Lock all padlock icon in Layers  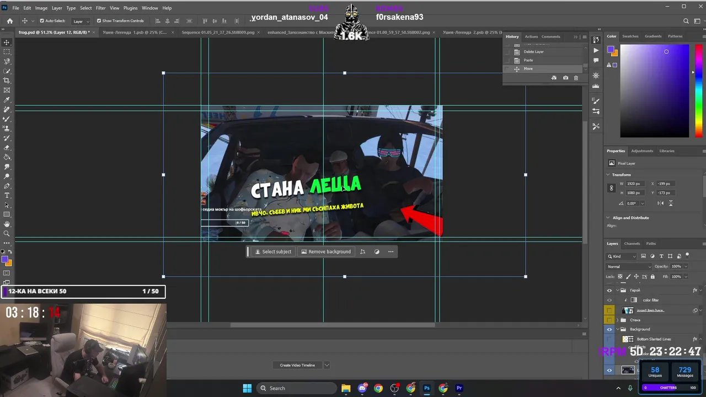point(652,276)
